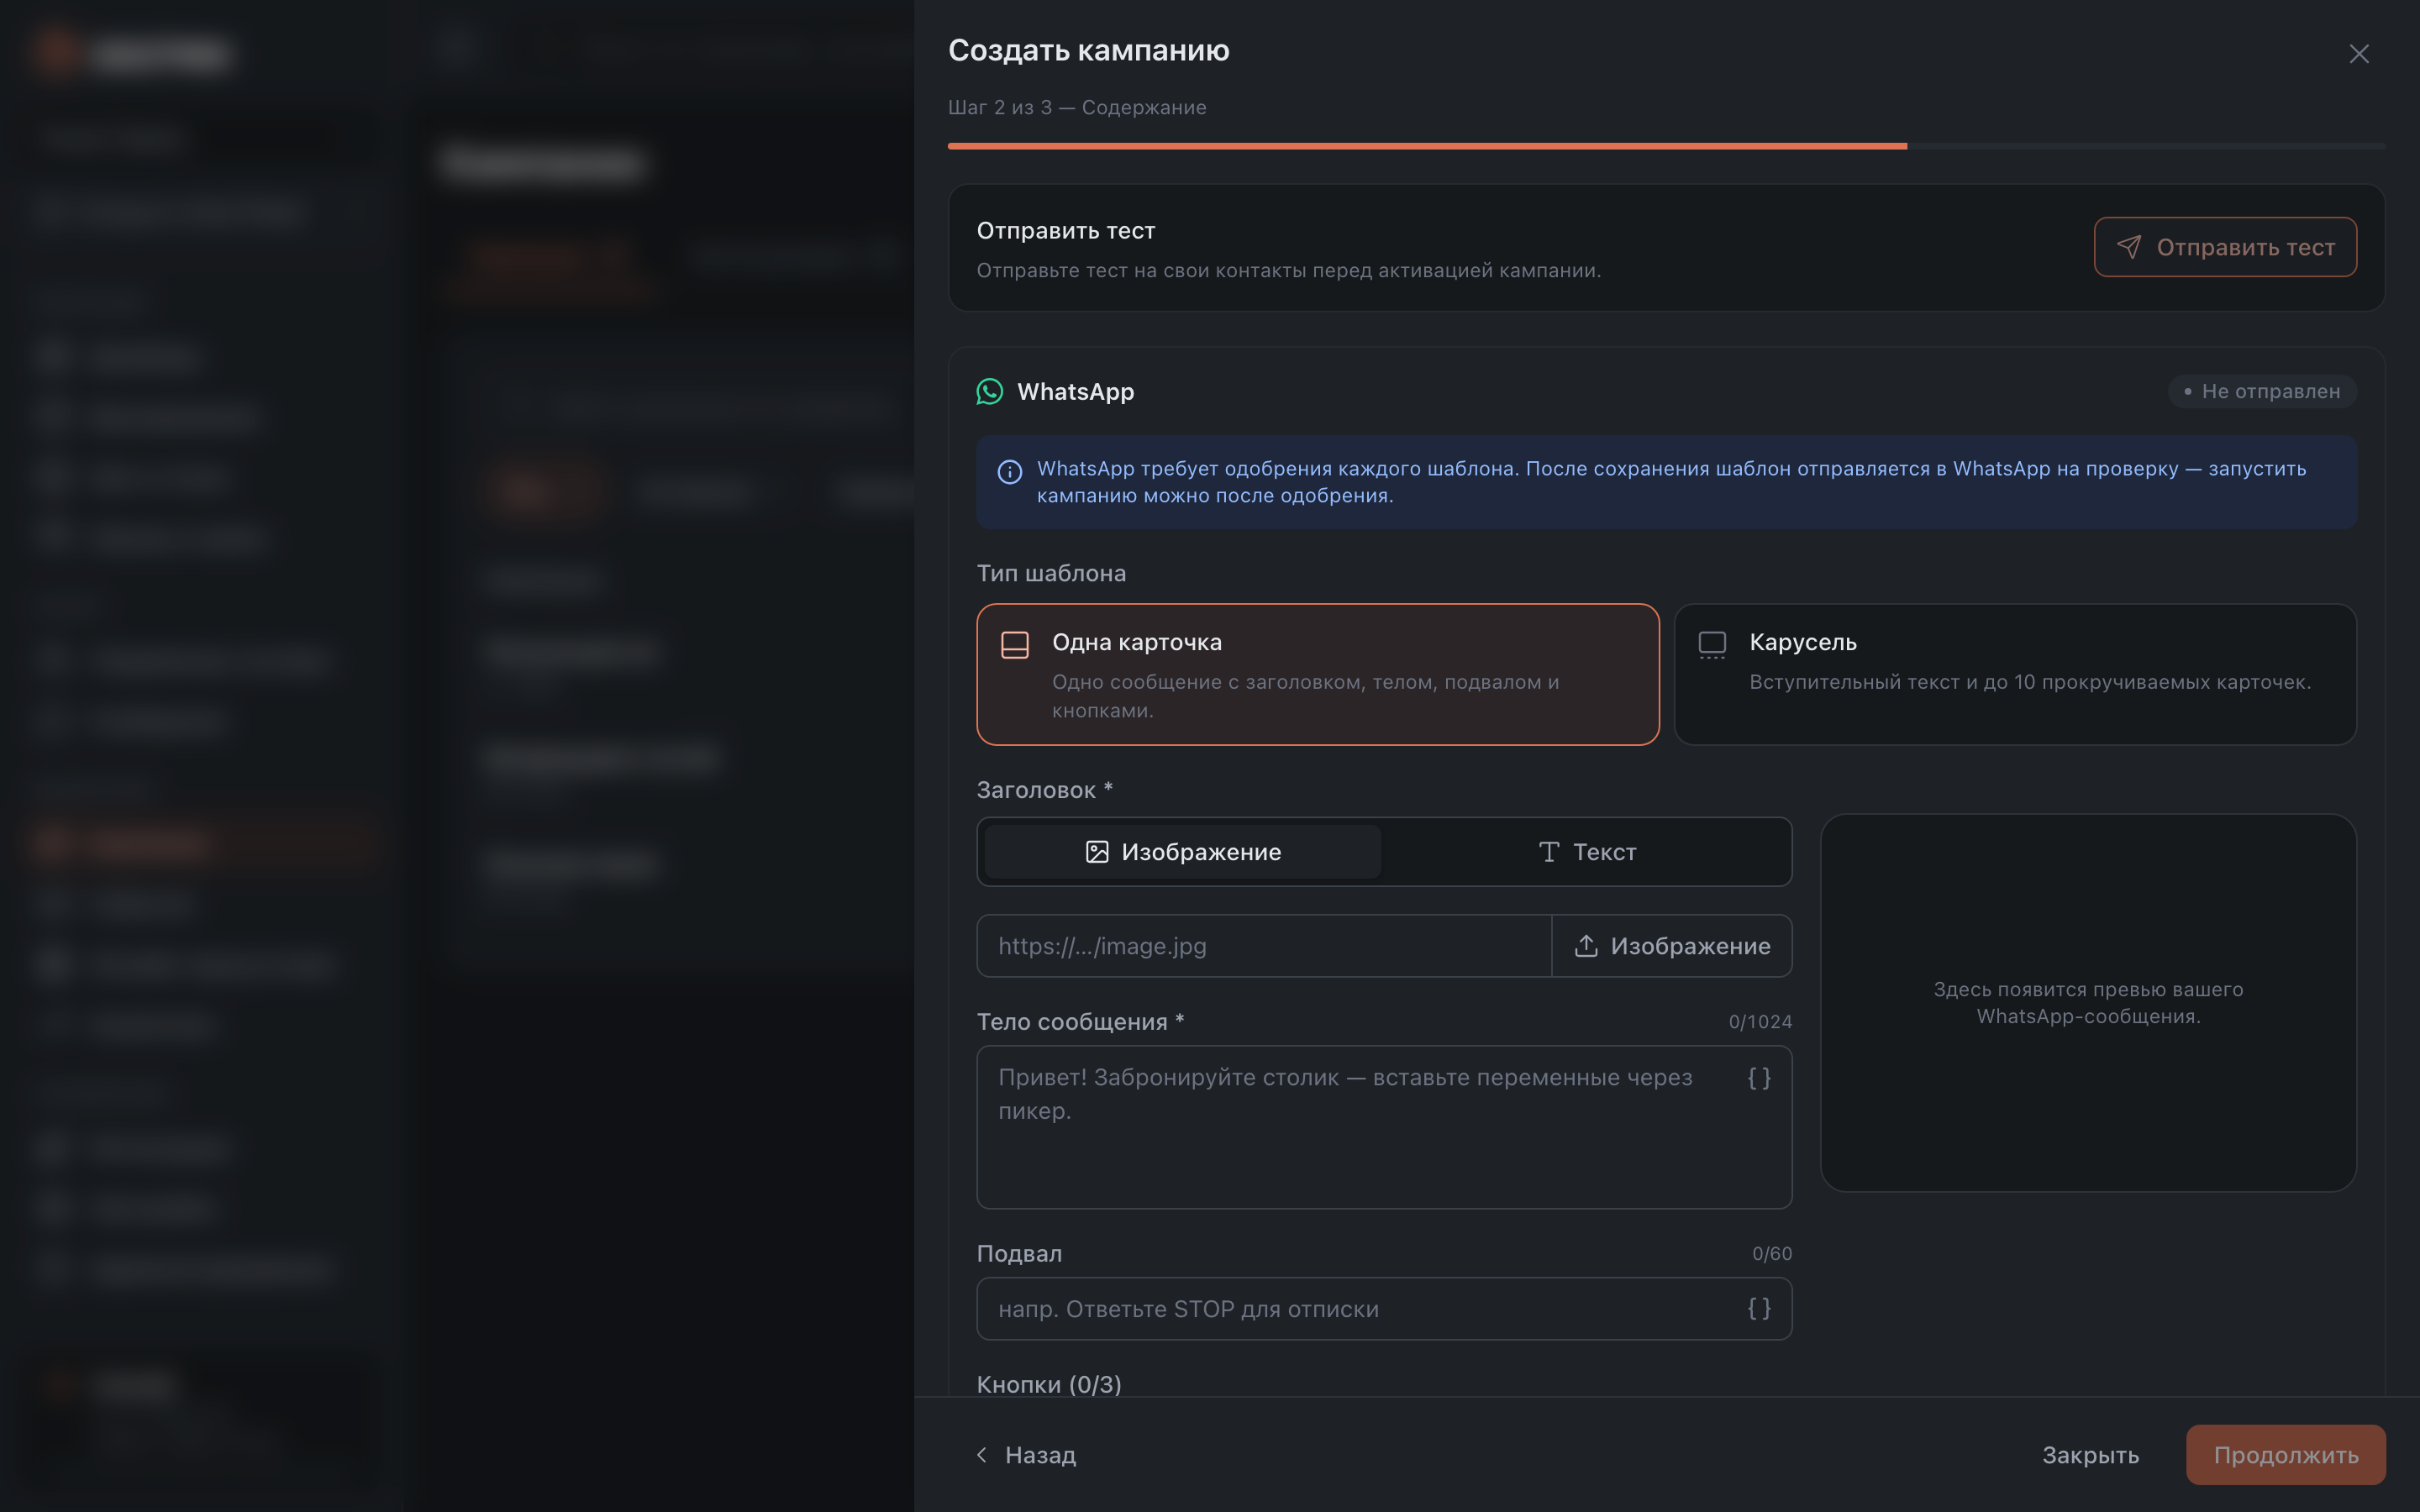2420x1512 pixels.
Task: Click the Заголовок * label
Action: (x=1045, y=790)
